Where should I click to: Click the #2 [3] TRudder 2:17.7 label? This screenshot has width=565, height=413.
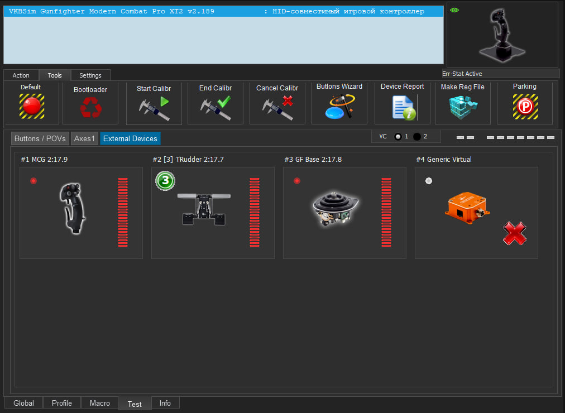[188, 159]
